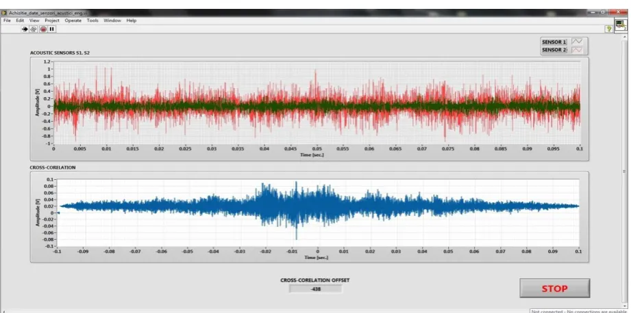Click the 0.1 end value on acoustic time axis

(x=580, y=149)
